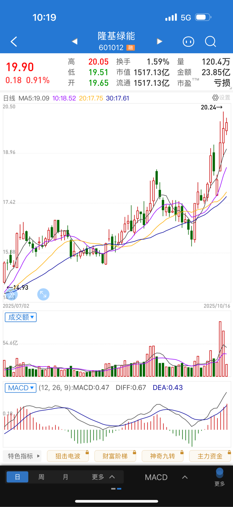The image size is (233, 507).
Task: Go back with the left arrow icon
Action: click(14, 42)
